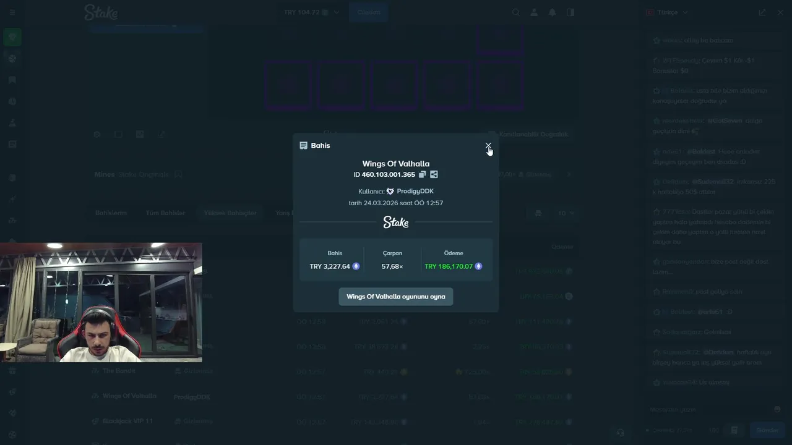792x445 pixels.
Task: Open favourites bookmark icon in sidebar
Action: (12, 80)
